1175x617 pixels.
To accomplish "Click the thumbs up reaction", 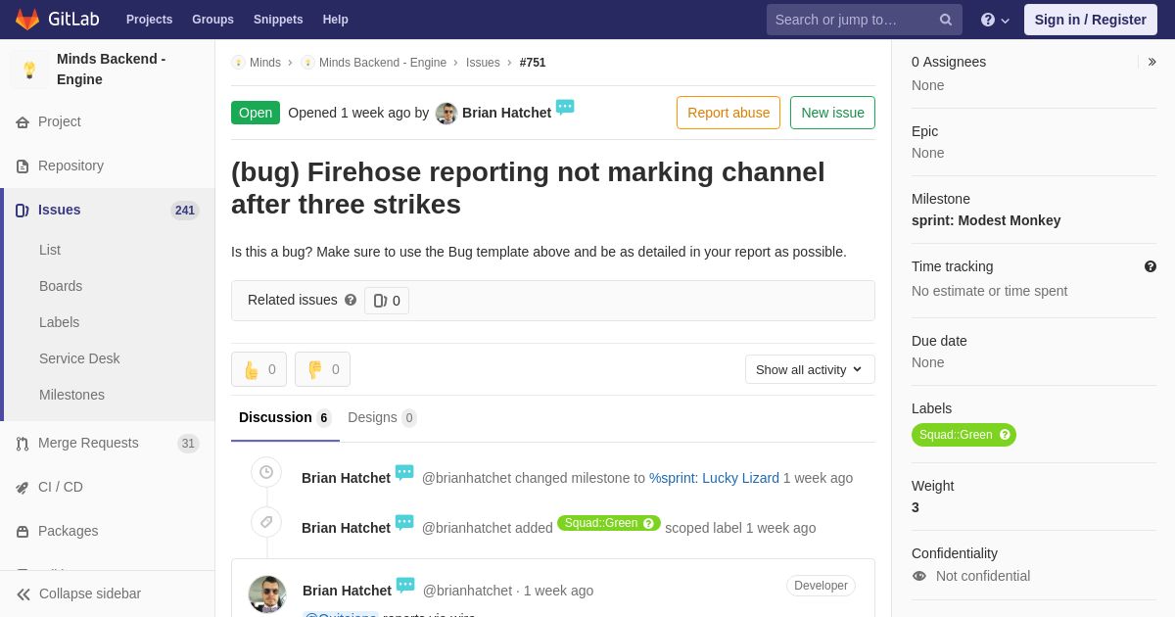I will [x=258, y=369].
